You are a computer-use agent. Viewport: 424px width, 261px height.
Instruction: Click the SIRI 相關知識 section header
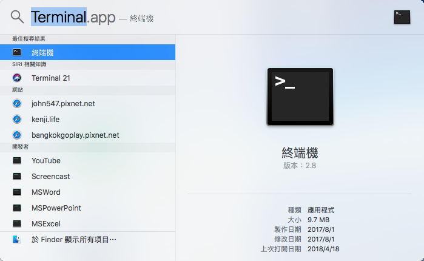click(29, 64)
